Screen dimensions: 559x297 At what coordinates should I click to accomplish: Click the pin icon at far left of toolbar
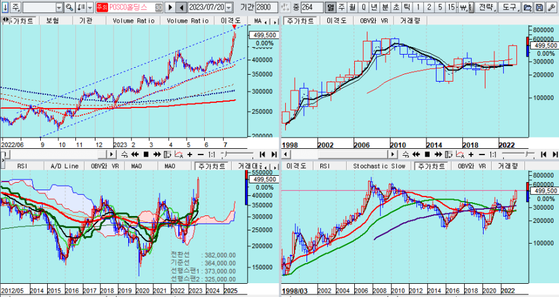5,8
